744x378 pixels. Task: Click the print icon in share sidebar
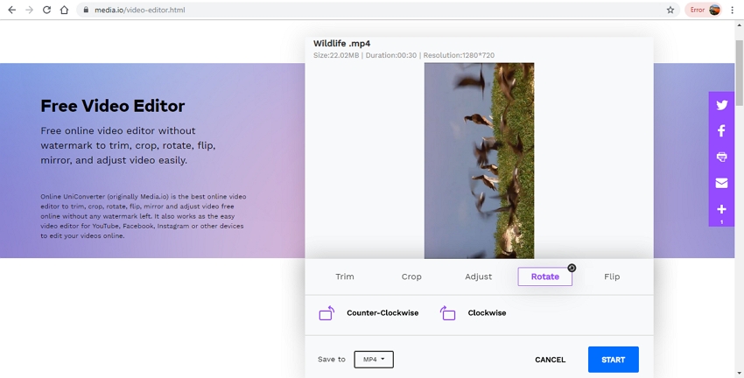[721, 157]
